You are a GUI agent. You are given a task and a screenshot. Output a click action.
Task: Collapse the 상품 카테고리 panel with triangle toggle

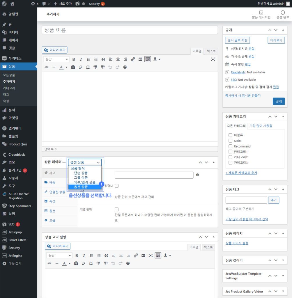click(x=283, y=116)
